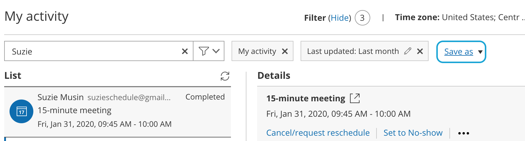Refresh the activity list

tap(225, 76)
